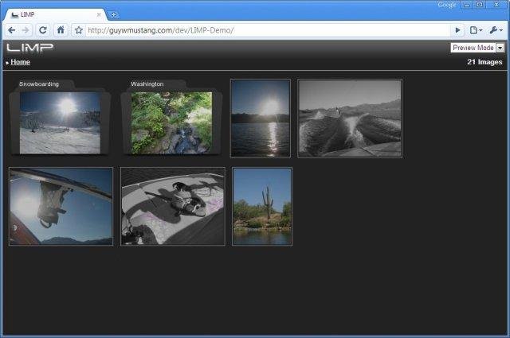Open the page menu icon

(476, 29)
